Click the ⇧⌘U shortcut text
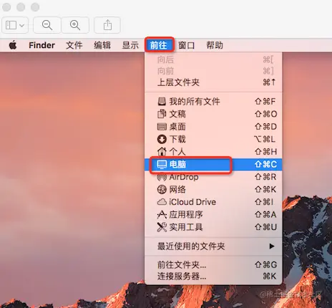332x308 pixels. click(x=265, y=227)
